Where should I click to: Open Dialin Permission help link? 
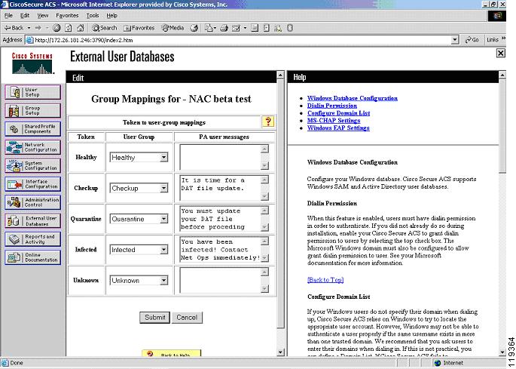(331, 106)
